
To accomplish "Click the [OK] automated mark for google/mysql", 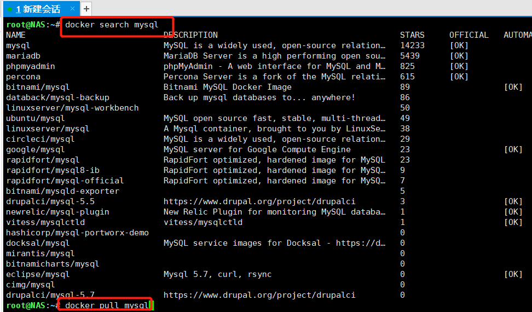I will pos(513,149).
